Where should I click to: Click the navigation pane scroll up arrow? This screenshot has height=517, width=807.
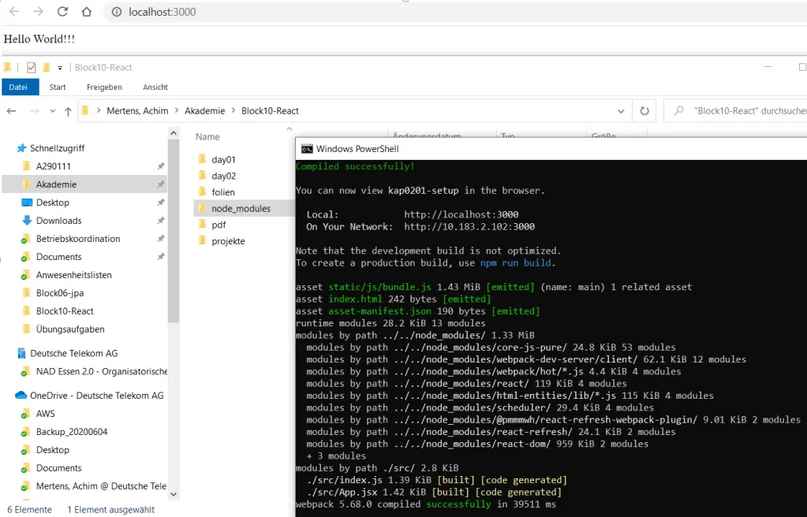click(174, 133)
